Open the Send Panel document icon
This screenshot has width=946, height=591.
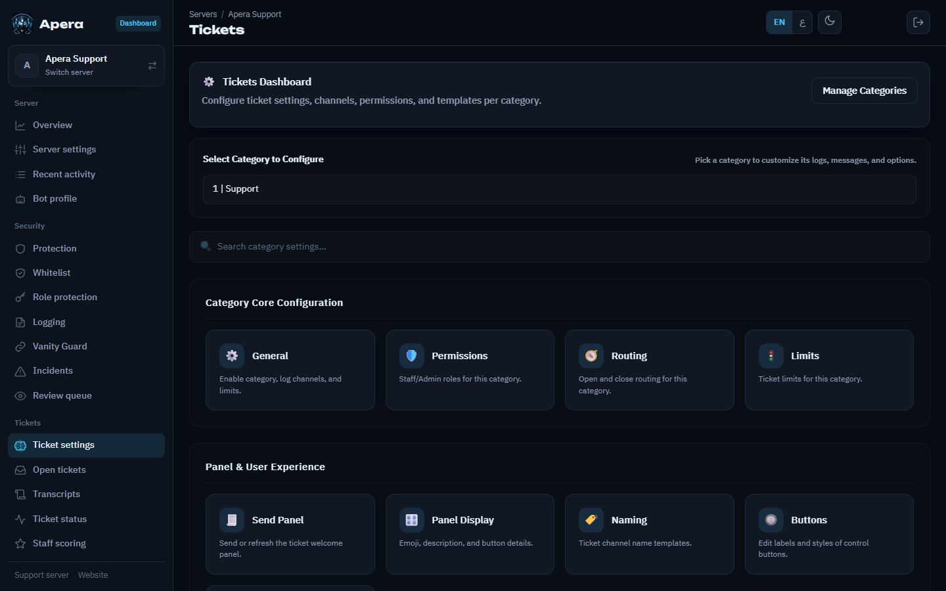pyautogui.click(x=232, y=520)
